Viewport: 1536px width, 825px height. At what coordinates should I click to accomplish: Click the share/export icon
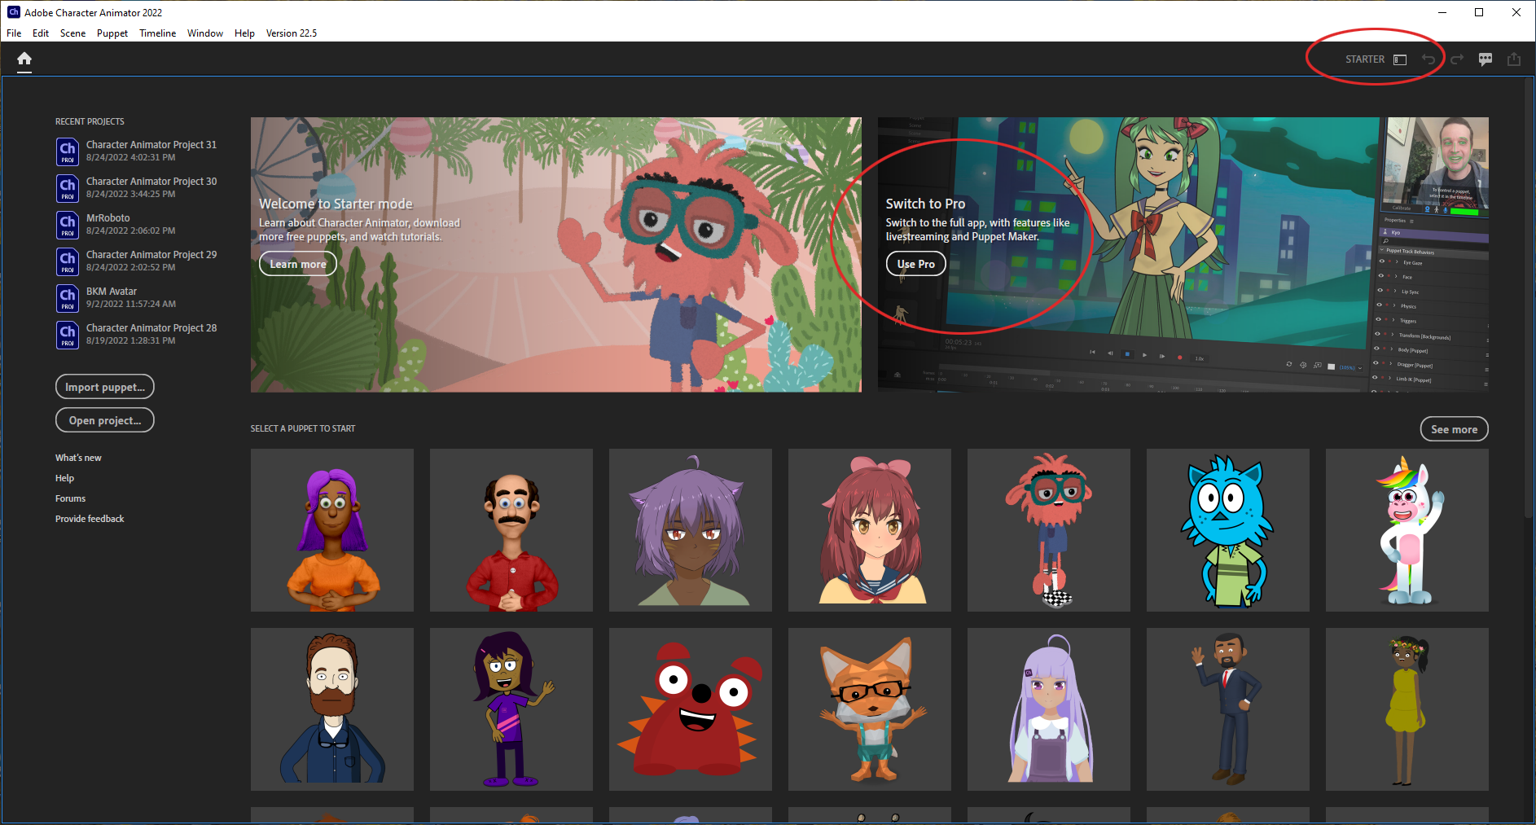1514,59
